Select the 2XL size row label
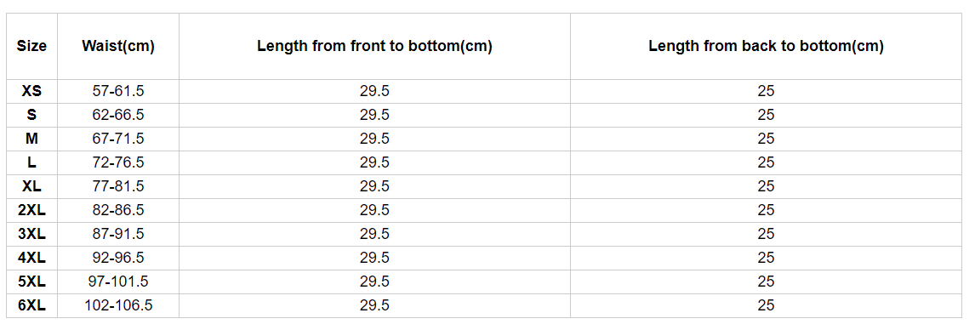 (x=31, y=210)
